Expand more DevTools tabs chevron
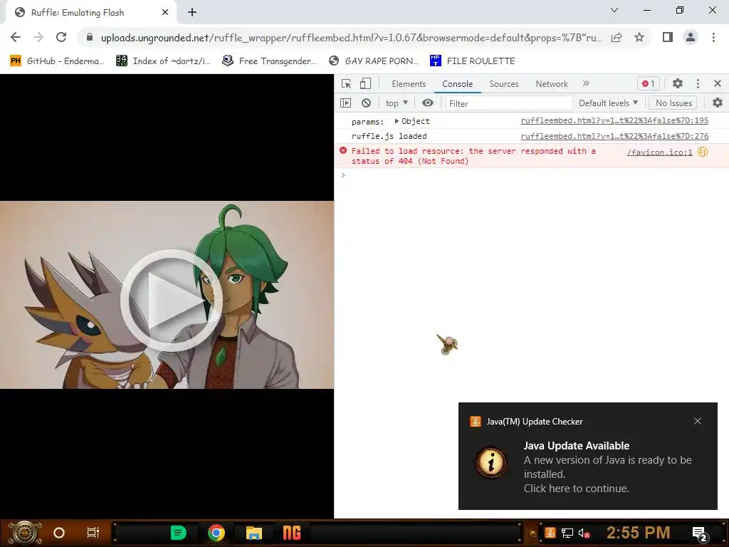Screen dimensions: 729x547 586,83
